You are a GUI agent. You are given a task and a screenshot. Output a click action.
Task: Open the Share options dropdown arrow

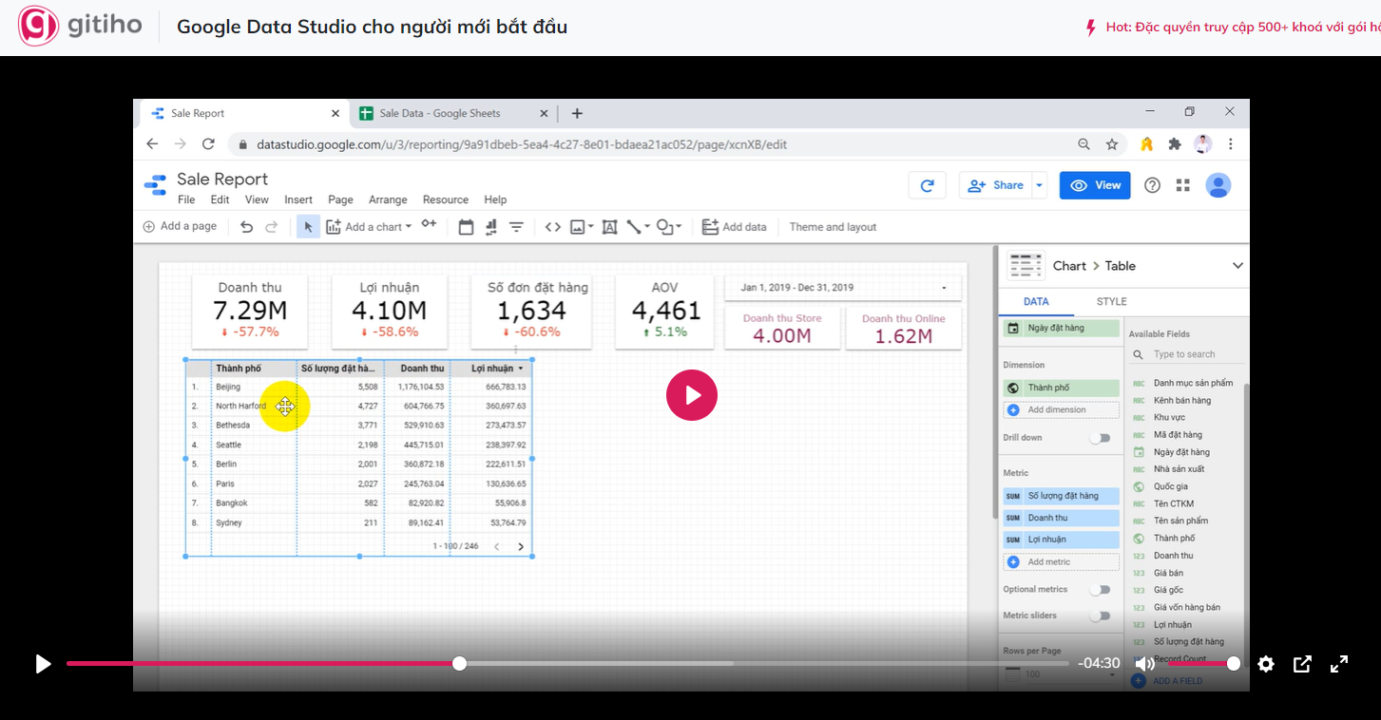1040,185
